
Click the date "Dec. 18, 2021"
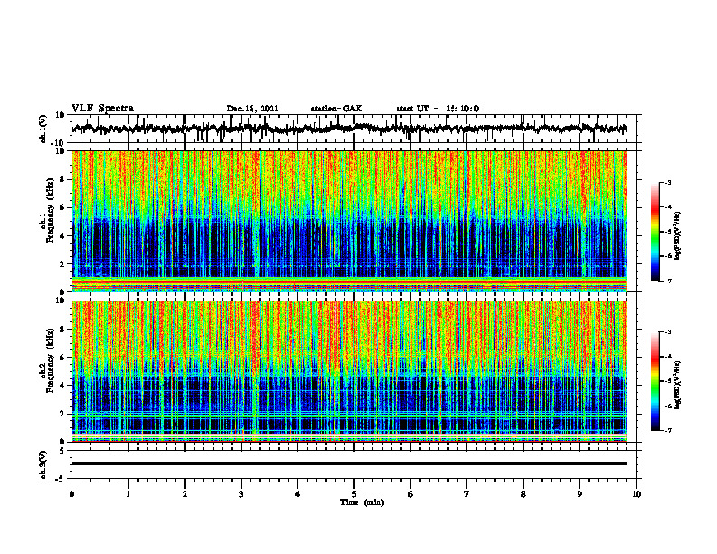253,109
